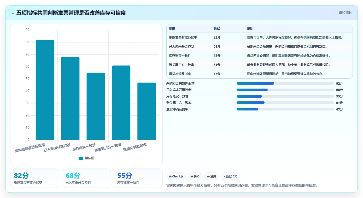Viewport: 363px width, 198px height.
Task: Click the 维度 column header
Action: (x=172, y=28)
